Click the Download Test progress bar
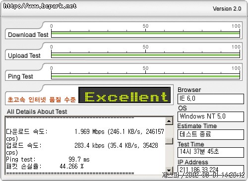Screen dimensions: 248x181 pyautogui.click(x=145, y=34)
